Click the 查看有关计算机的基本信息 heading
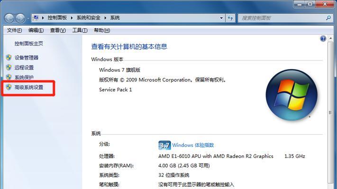Viewport: 337px width, 189px height. point(129,46)
